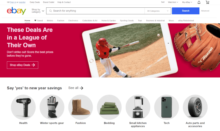
Task: Select the Tech iPhone category image
Action: click(167, 107)
